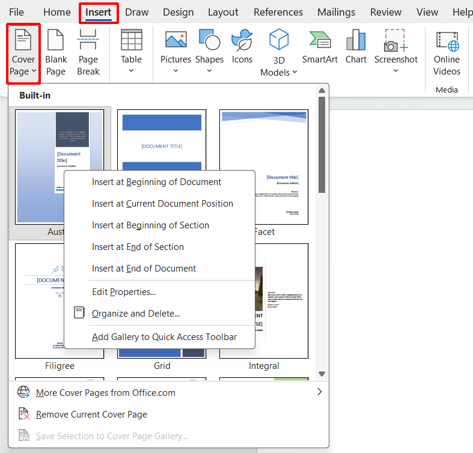This screenshot has width=473, height=453.
Task: Click the Online Videos icon
Action: tap(447, 40)
